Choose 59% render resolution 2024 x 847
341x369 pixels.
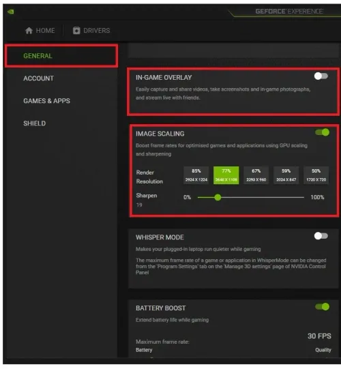pos(286,175)
